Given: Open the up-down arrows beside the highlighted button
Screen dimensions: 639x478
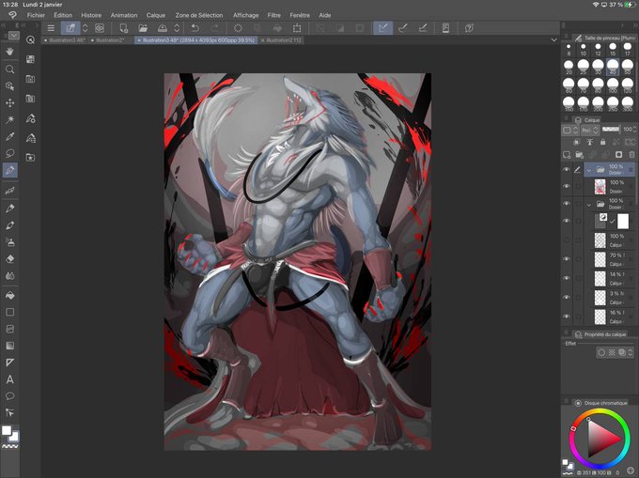Looking at the screenshot, I should (86, 28).
